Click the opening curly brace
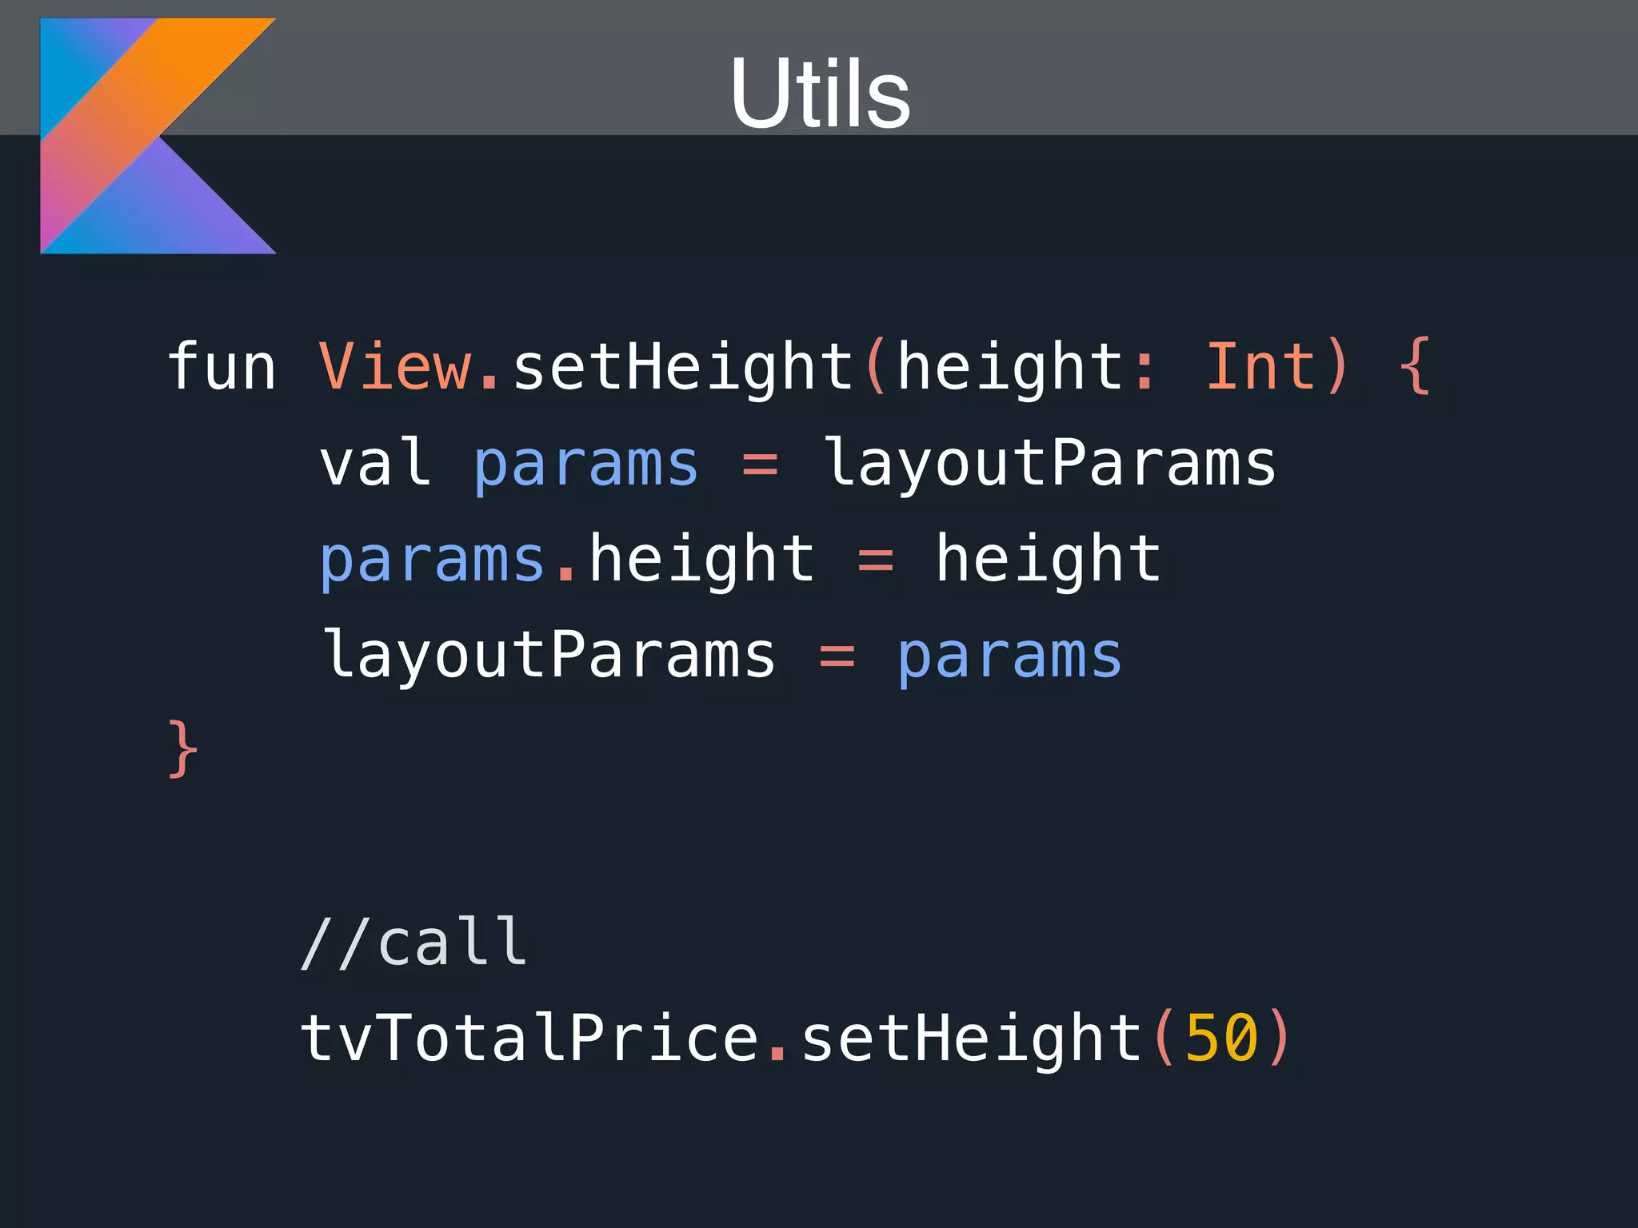The width and height of the screenshot is (1638, 1228). tap(1415, 365)
